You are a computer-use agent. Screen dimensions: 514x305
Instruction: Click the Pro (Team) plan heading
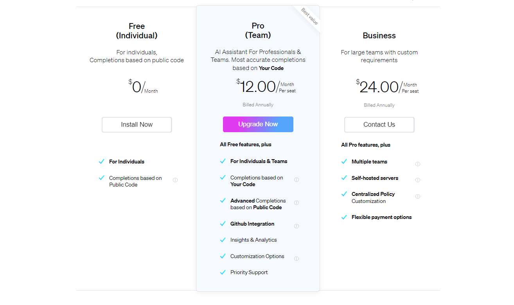tap(258, 30)
